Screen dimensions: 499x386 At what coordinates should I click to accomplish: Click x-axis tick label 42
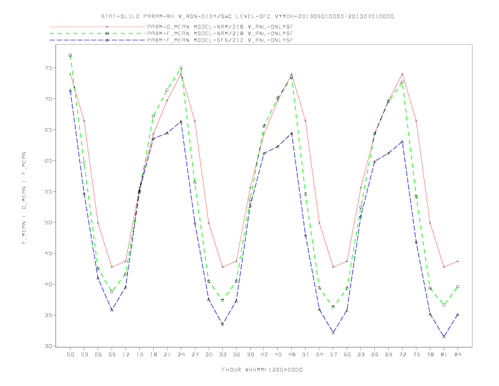click(x=264, y=354)
